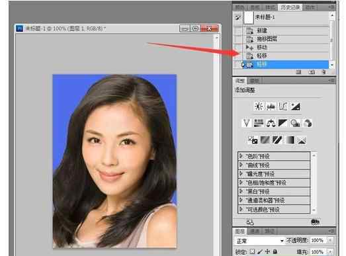Click presets list scrollbar down arrow
The width and height of the screenshot is (346, 256).
coord(314,210)
